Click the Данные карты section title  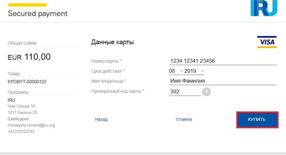tap(112, 42)
